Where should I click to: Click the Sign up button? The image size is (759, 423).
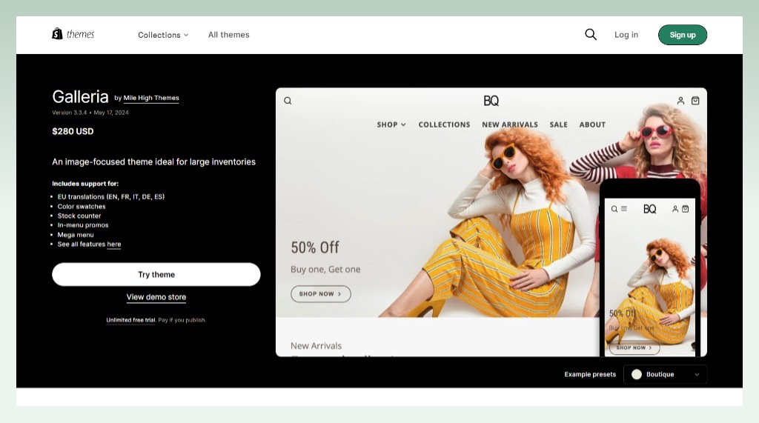[x=683, y=35]
